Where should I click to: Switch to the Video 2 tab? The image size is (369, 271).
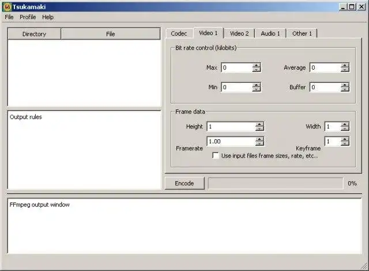click(239, 33)
